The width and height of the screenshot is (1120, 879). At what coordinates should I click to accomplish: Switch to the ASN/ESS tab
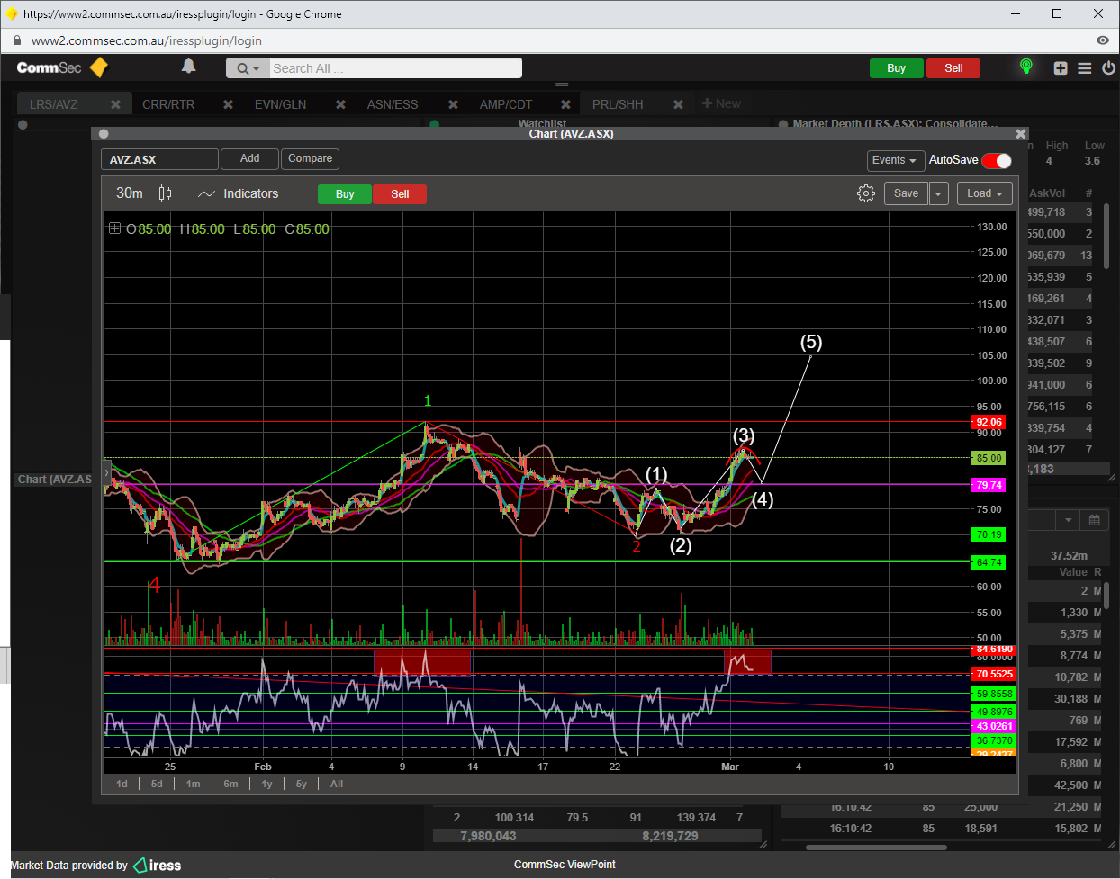(393, 104)
